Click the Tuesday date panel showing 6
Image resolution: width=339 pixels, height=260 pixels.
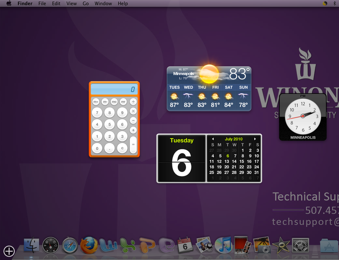click(181, 158)
